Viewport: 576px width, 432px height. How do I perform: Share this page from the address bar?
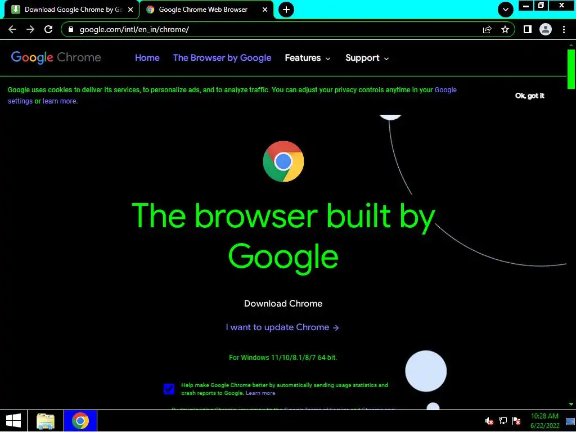[x=487, y=29]
